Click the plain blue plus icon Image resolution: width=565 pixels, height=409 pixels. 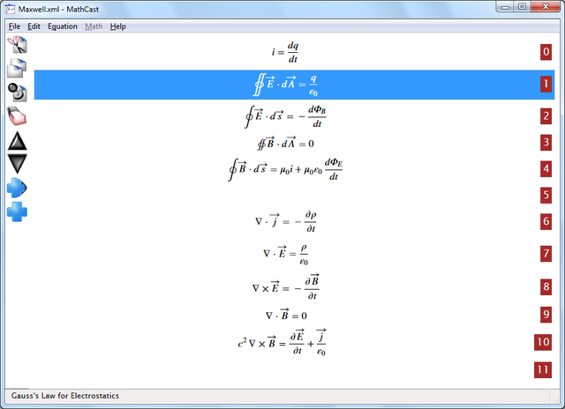pyautogui.click(x=17, y=212)
